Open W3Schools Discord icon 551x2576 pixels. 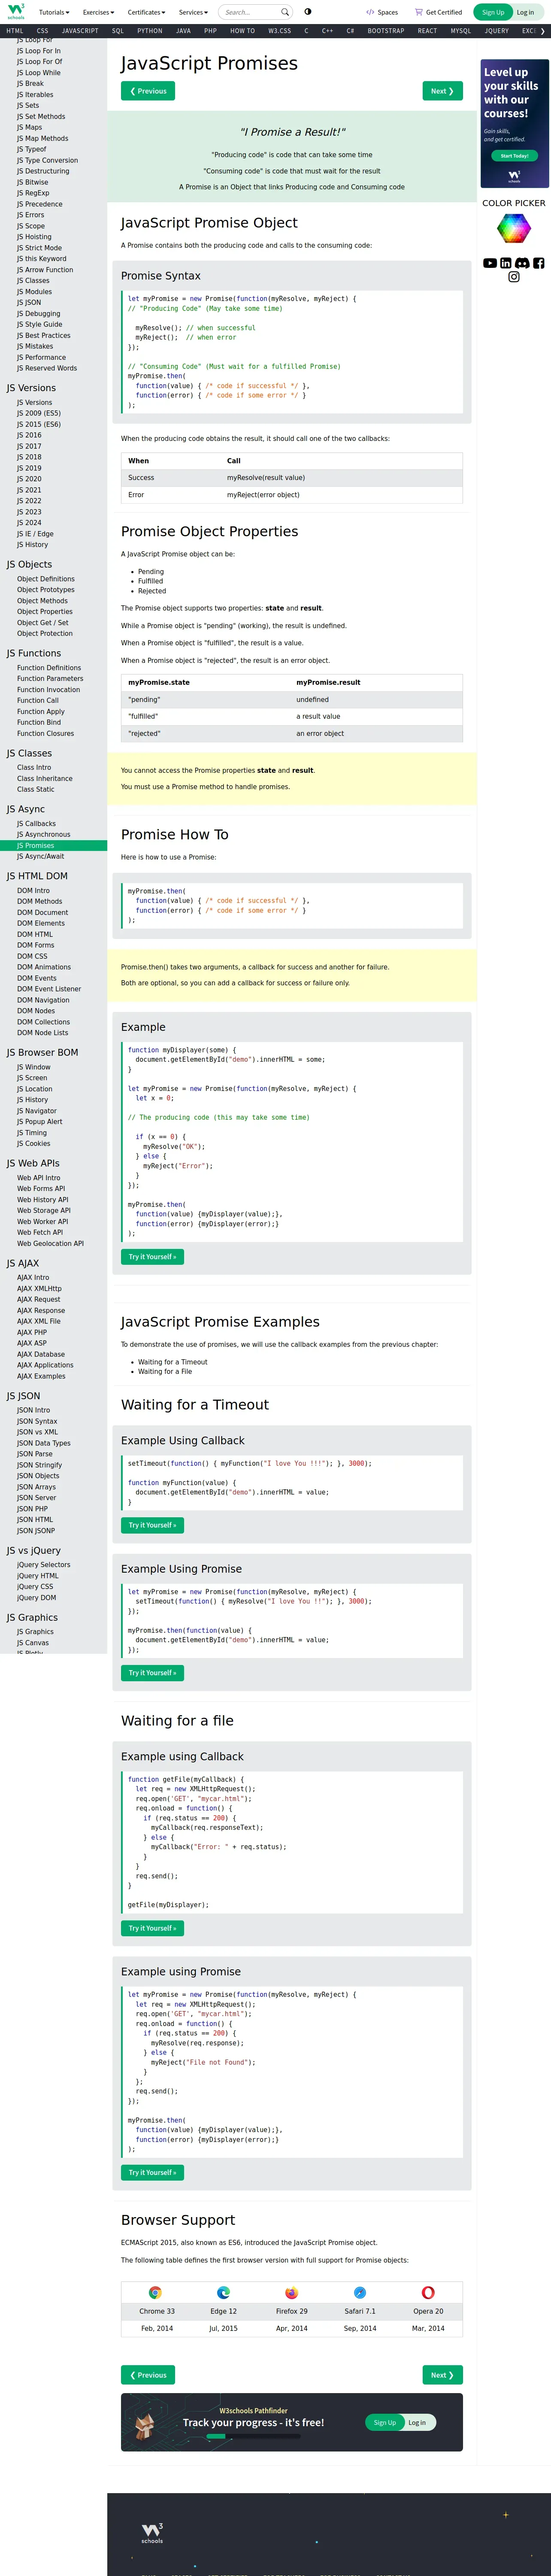[x=522, y=263]
